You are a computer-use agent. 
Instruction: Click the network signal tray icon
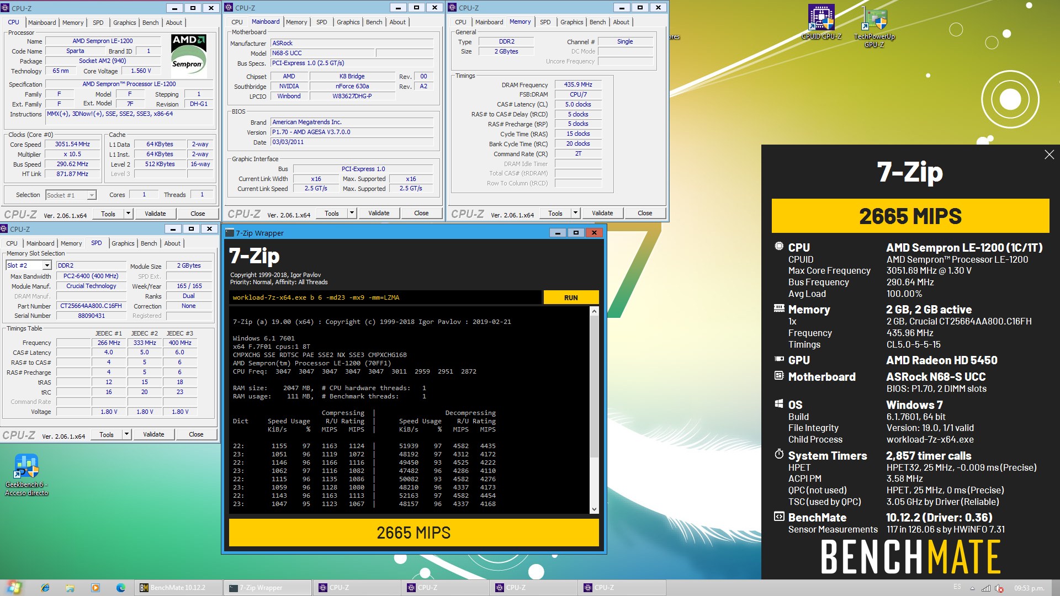coord(986,588)
